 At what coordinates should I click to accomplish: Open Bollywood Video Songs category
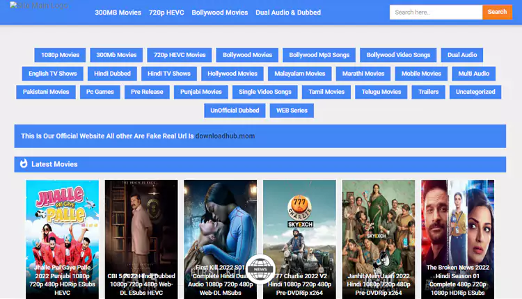398,55
